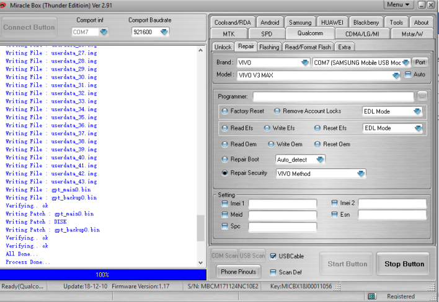Click the USB Scan button
This screenshot has width=439, height=302.
252,256
